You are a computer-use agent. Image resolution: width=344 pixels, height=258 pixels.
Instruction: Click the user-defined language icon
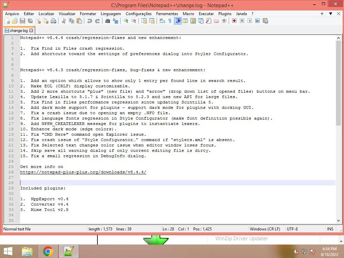(x=185, y=21)
